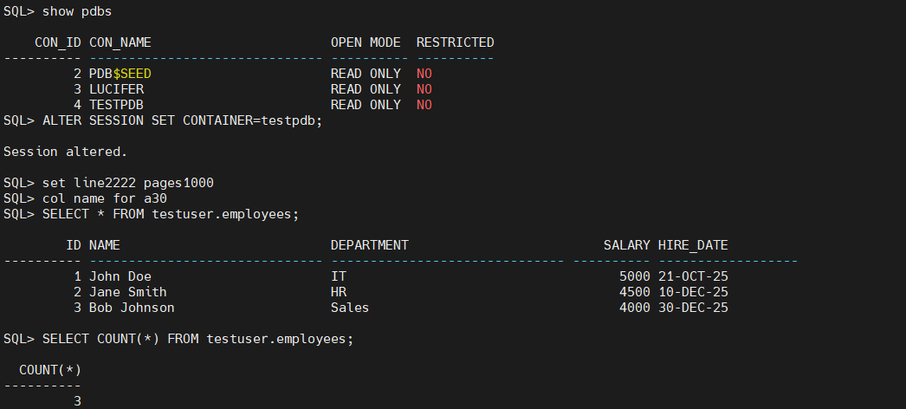Click the RESTRICTED column header

pyautogui.click(x=455, y=42)
